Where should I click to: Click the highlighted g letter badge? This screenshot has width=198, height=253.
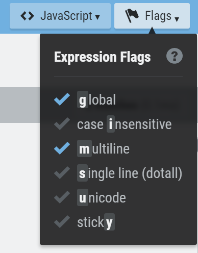pos(83,99)
